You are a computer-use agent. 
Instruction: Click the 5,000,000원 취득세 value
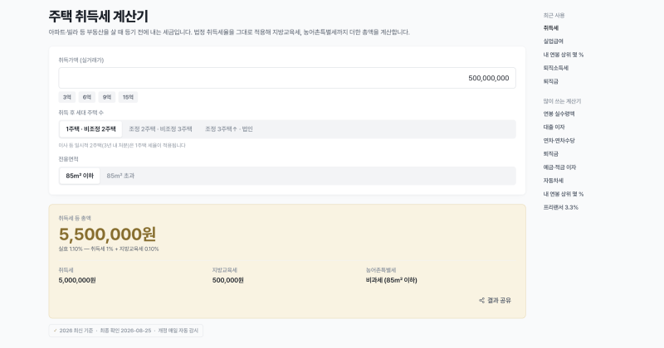click(x=77, y=280)
